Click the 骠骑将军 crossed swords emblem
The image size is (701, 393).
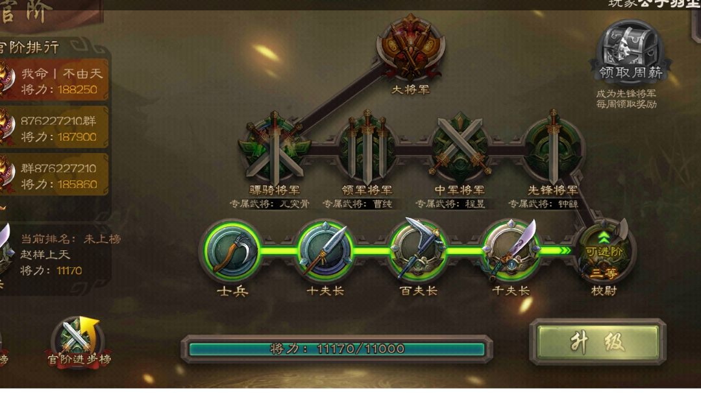tap(274, 149)
